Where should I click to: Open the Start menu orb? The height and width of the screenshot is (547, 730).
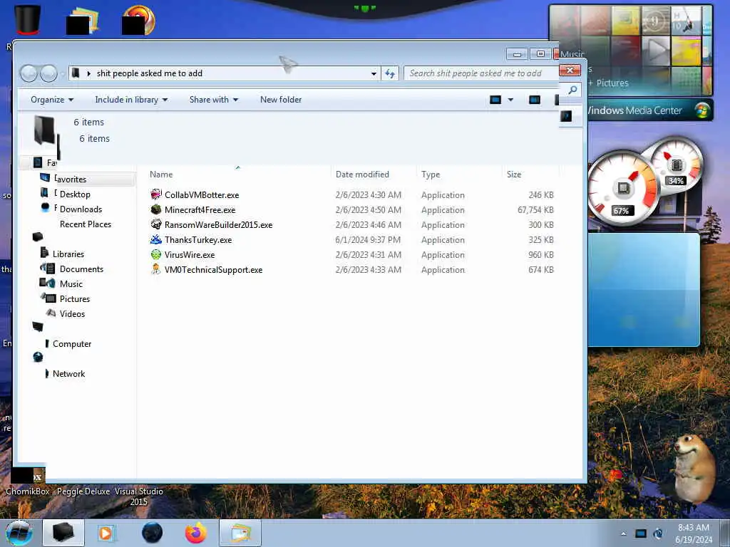pos(19,533)
